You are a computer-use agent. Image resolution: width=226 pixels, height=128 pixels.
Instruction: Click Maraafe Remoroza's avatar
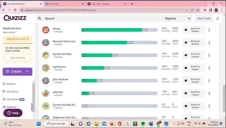(x=46, y=42)
